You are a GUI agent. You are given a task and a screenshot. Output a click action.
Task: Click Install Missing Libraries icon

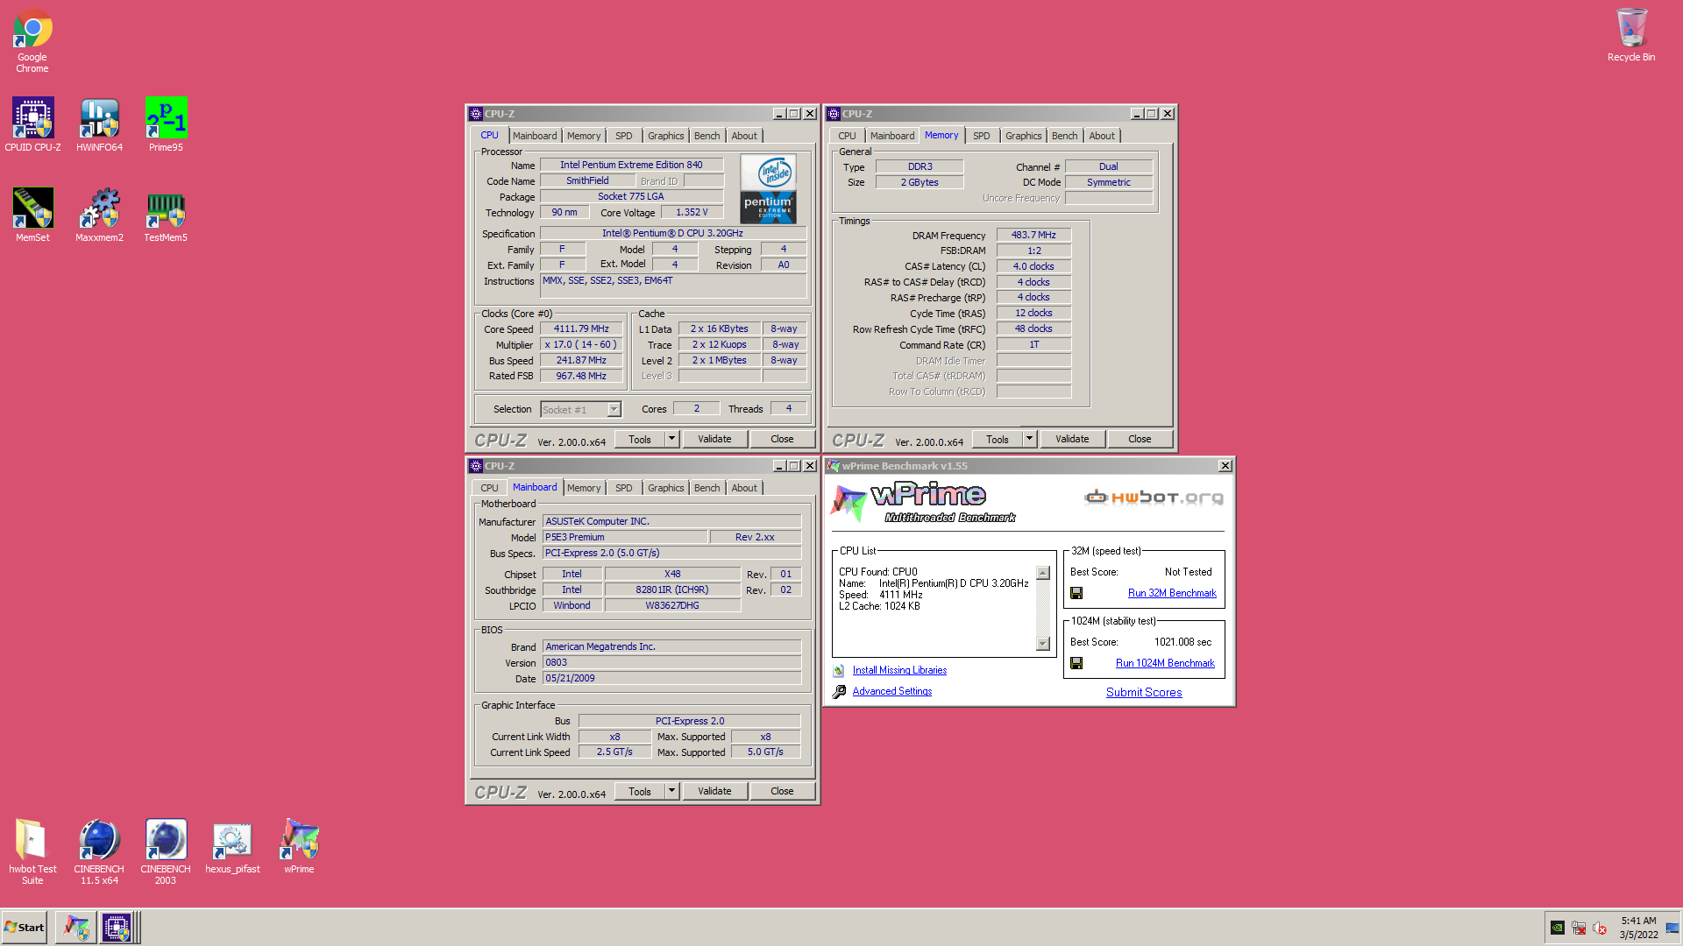point(839,671)
